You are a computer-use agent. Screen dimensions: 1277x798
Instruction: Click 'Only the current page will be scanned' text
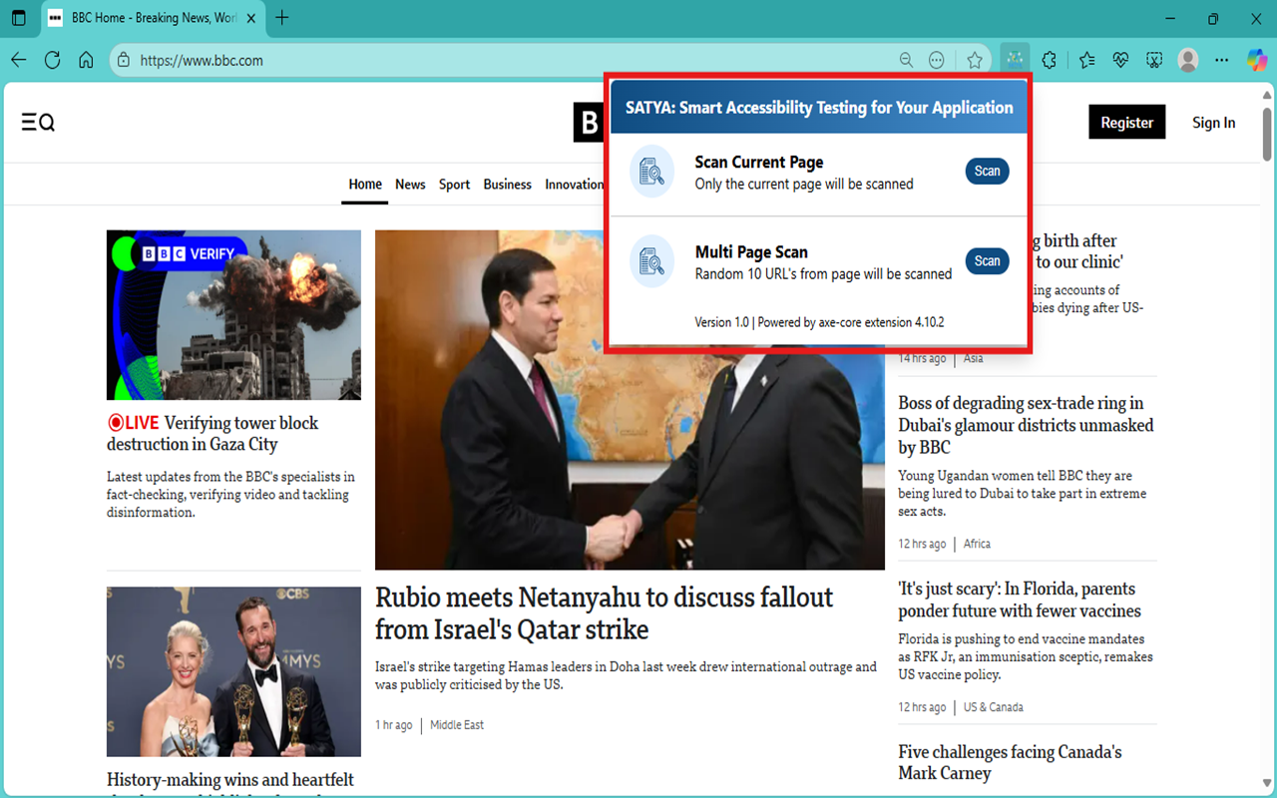point(804,184)
